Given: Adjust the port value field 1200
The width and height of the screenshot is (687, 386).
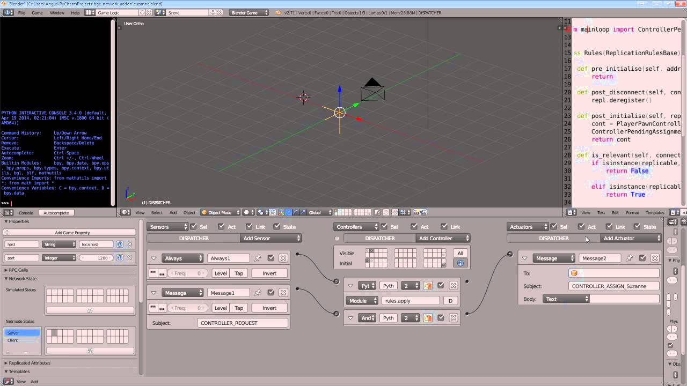Looking at the screenshot, I should point(97,258).
